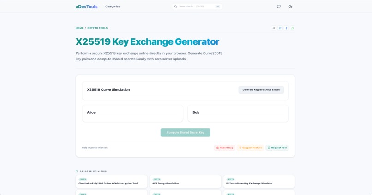This screenshot has height=195, width=372.
Task: Go to HOME breadcrumb
Action: (x=79, y=28)
